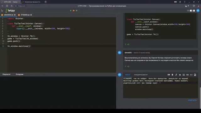Open the AT user avatar menu in header
Image resolution: width=201 pixels, height=113 pixels.
pos(198,11)
